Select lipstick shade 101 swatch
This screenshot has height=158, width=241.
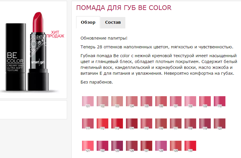pos(88,101)
